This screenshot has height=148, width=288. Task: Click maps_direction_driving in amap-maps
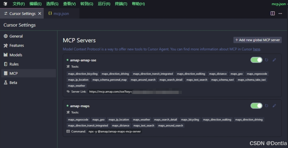coord(249,120)
